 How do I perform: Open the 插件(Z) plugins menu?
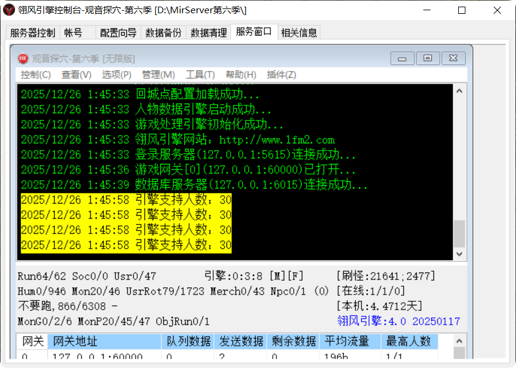point(281,75)
